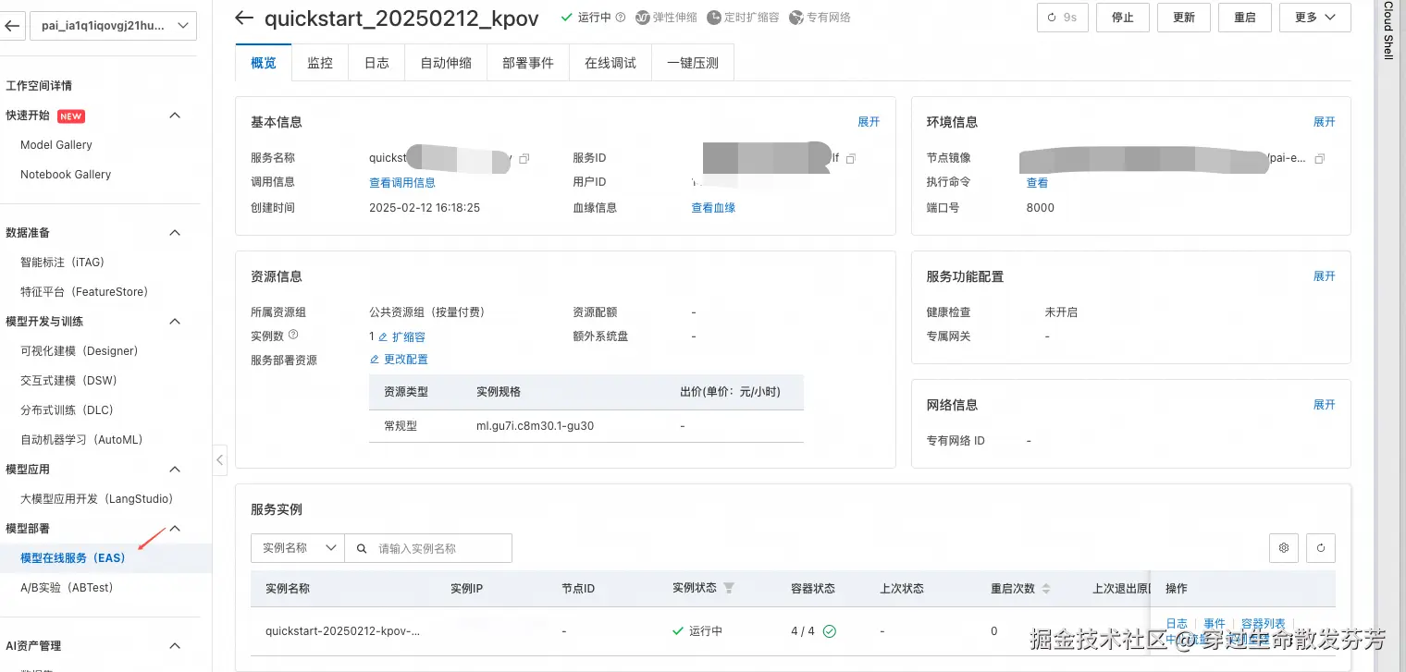Click the 9s auto-refresh button
Screen dimensions: 1406x672
pos(1062,18)
